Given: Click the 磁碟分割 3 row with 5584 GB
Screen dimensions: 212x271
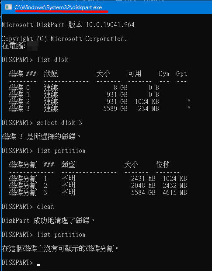Looking at the screenshot, I should pos(98,192).
